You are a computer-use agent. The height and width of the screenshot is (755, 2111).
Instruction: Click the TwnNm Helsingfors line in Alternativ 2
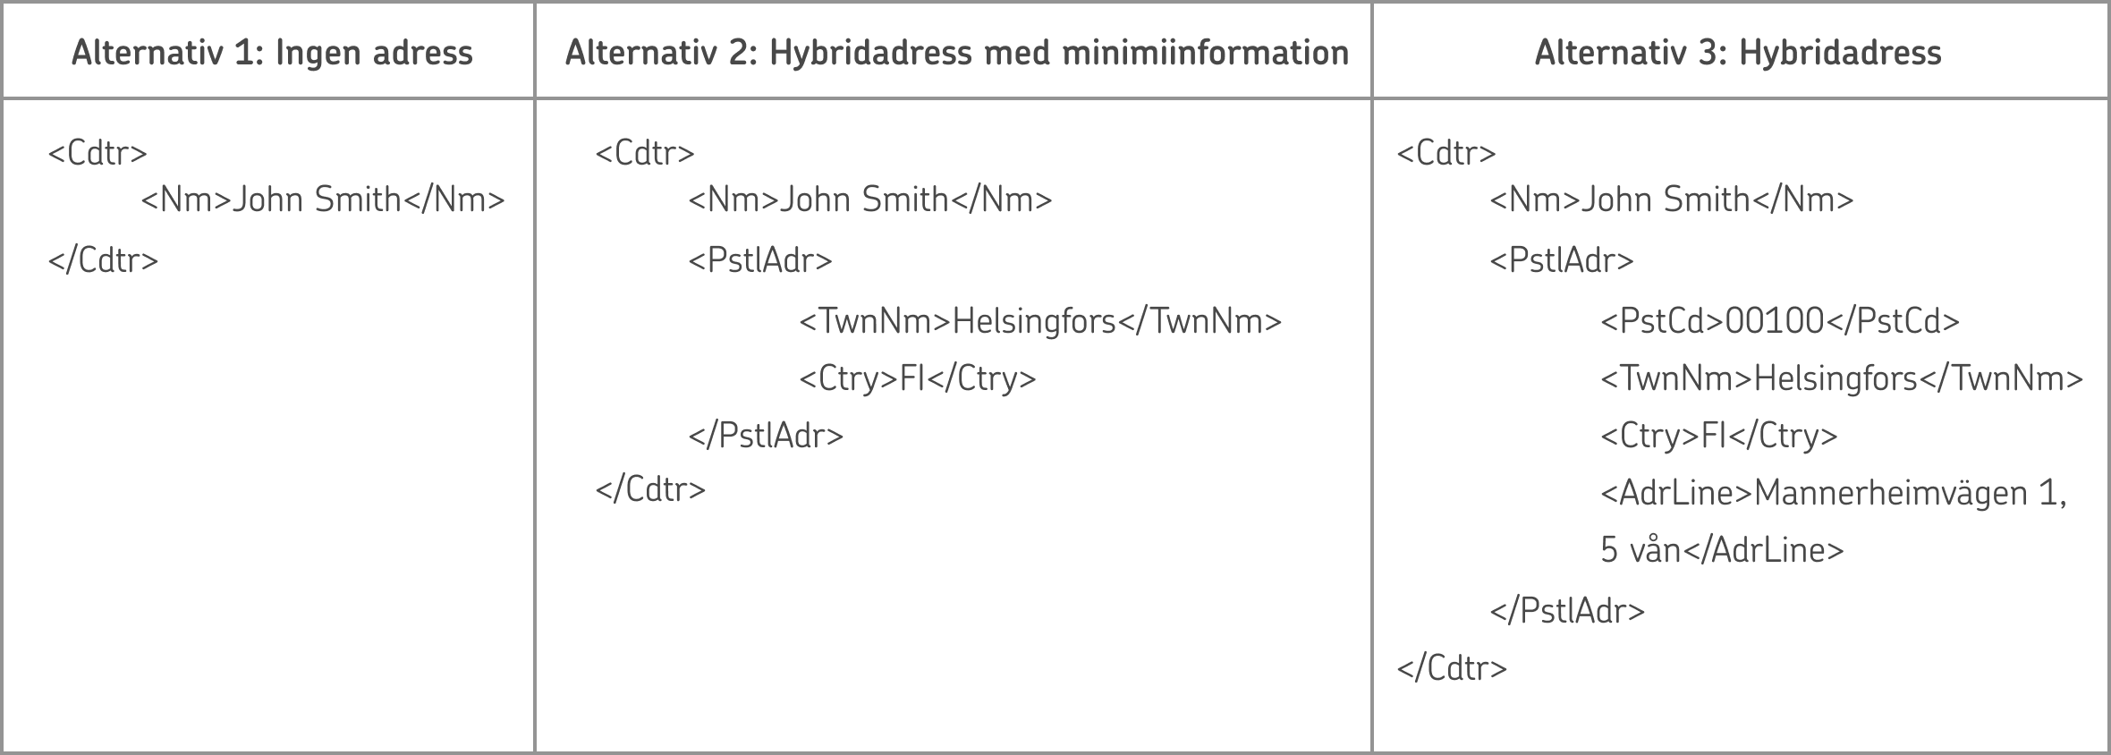1040,321
